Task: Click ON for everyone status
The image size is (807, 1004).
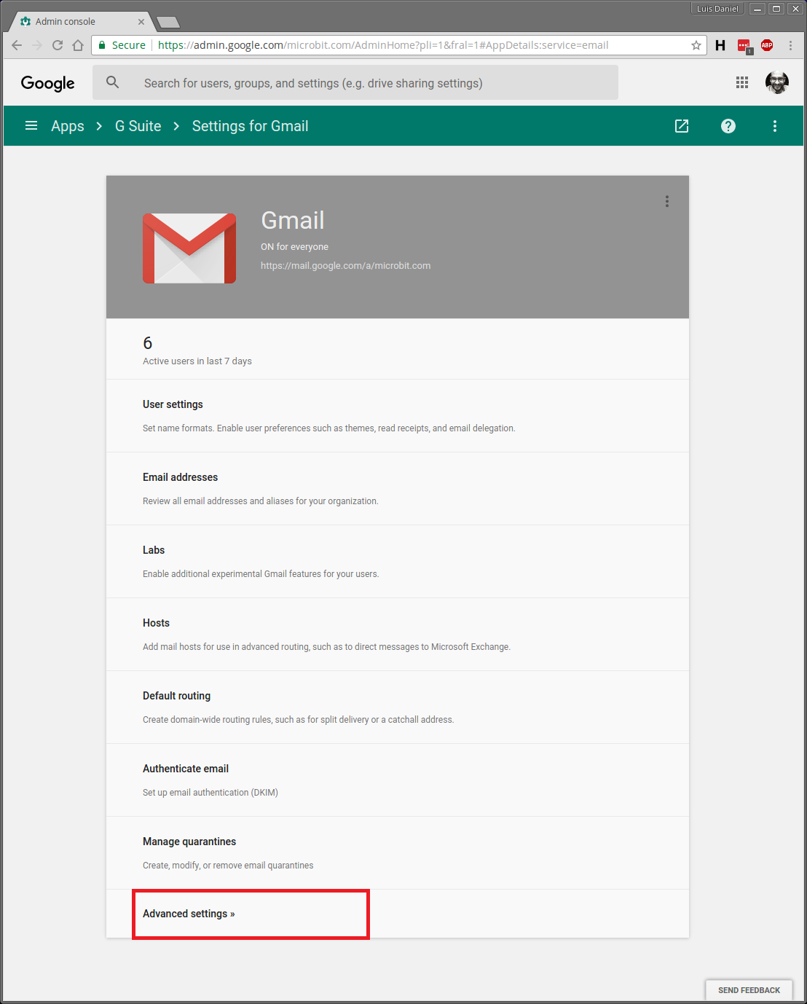Action: pos(294,247)
